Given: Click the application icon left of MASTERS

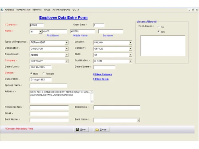Looking at the screenshot, I should tap(2, 10).
